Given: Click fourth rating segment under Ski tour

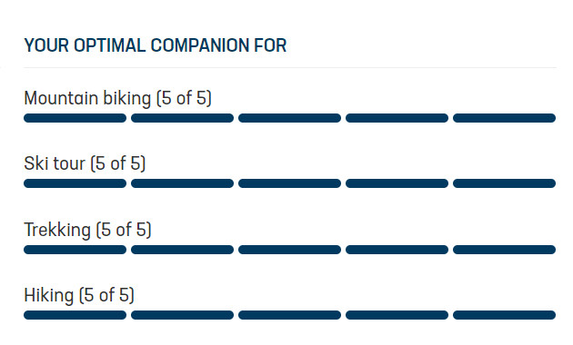Looking at the screenshot, I should (x=397, y=183).
